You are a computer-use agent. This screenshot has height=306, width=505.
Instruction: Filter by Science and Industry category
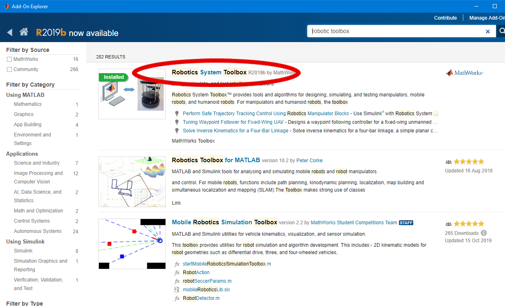(37, 163)
